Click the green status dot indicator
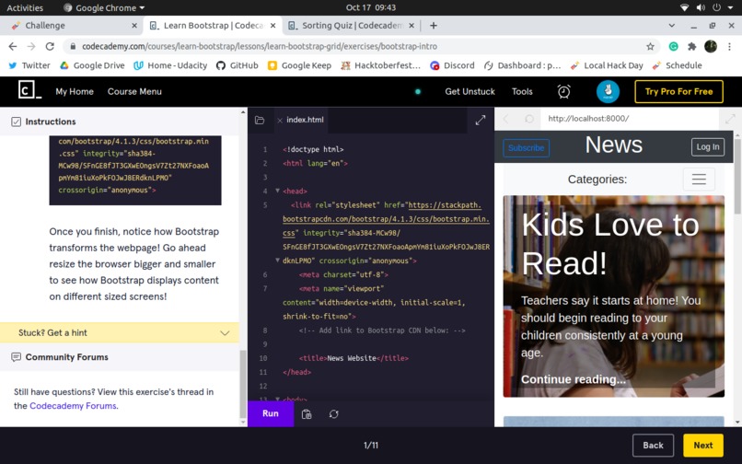Screen dimensions: 742x464 418,91
